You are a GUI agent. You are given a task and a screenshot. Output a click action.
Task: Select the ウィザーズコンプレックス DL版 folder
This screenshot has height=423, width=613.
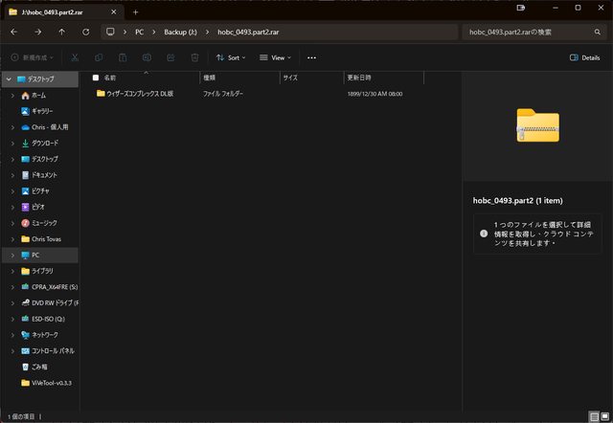(x=139, y=94)
